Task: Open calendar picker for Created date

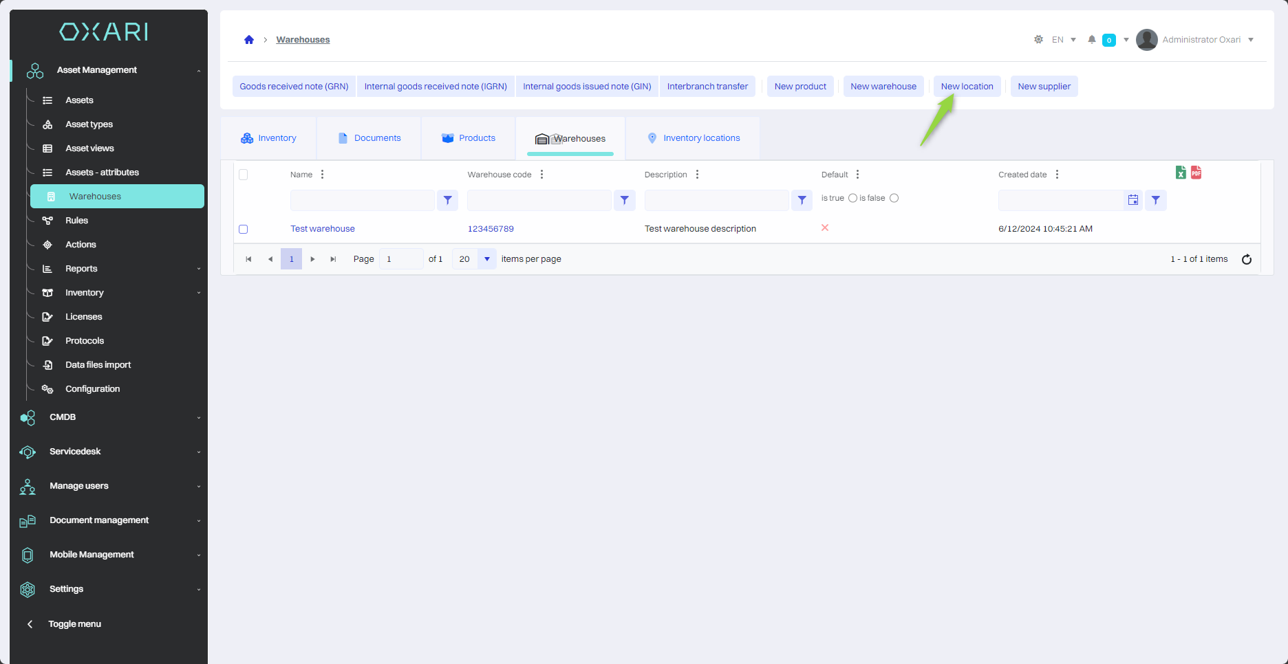Action: pyautogui.click(x=1133, y=200)
